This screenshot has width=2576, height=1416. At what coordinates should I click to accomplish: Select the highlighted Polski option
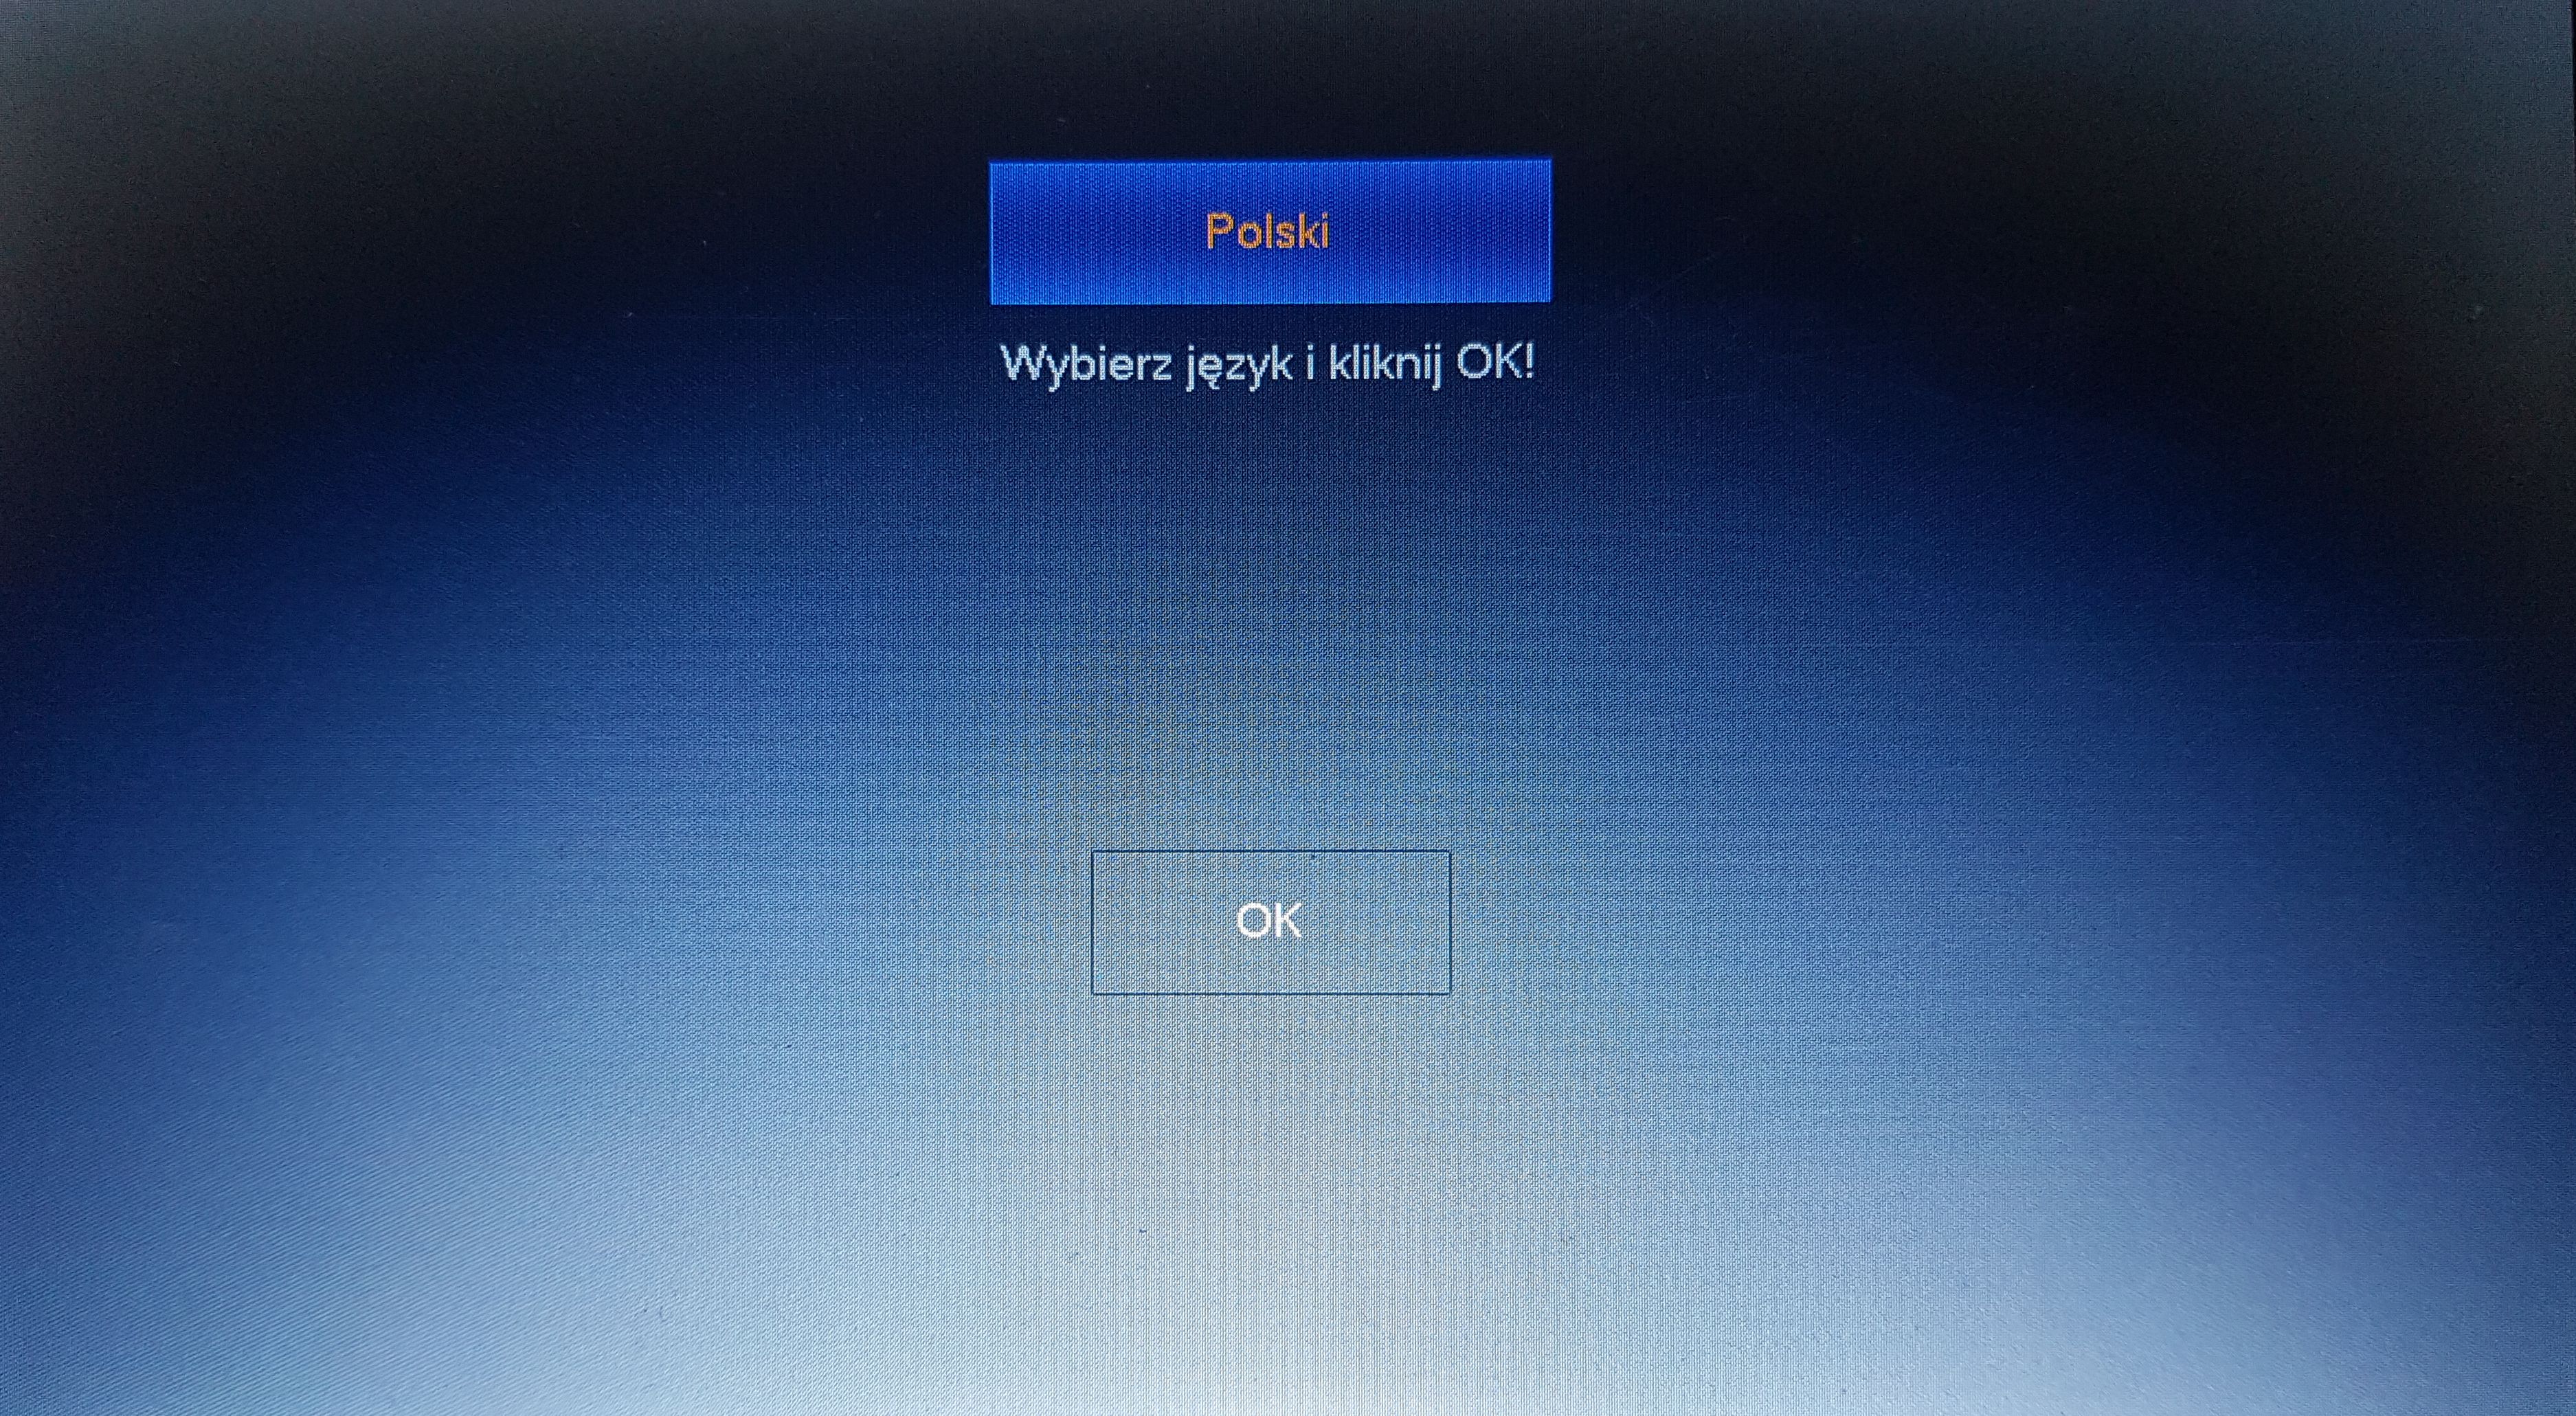click(1266, 230)
